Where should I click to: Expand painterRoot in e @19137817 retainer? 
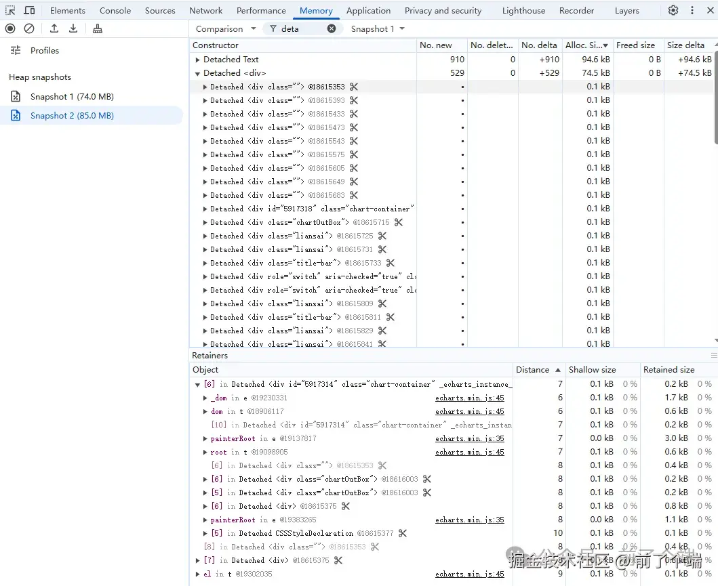[x=205, y=439]
